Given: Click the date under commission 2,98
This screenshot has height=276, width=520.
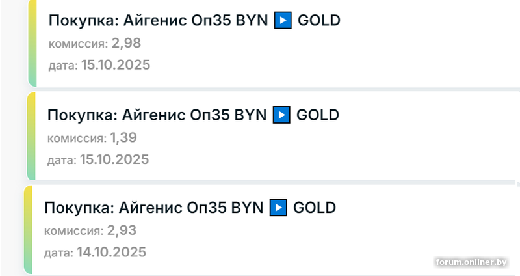Looking at the screenshot, I should (116, 65).
